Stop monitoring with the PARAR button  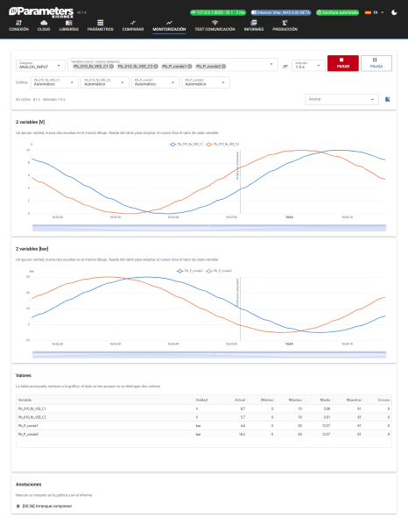click(x=343, y=63)
